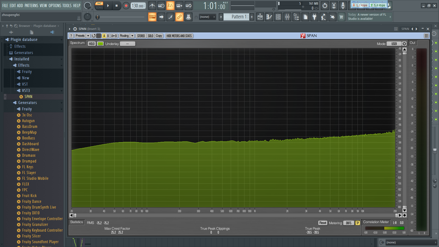Click the Copy button in SPAN
Viewport: 439px width, 247px height.
point(159,36)
